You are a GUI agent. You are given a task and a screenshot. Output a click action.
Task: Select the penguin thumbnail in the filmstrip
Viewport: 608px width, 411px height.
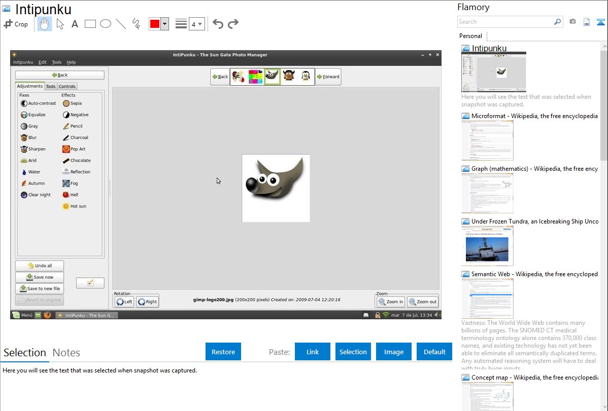(306, 77)
